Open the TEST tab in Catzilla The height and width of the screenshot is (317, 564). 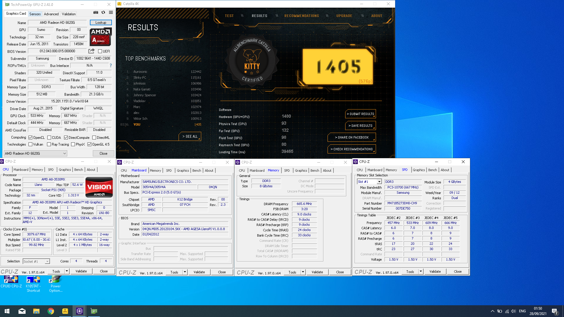[229, 16]
